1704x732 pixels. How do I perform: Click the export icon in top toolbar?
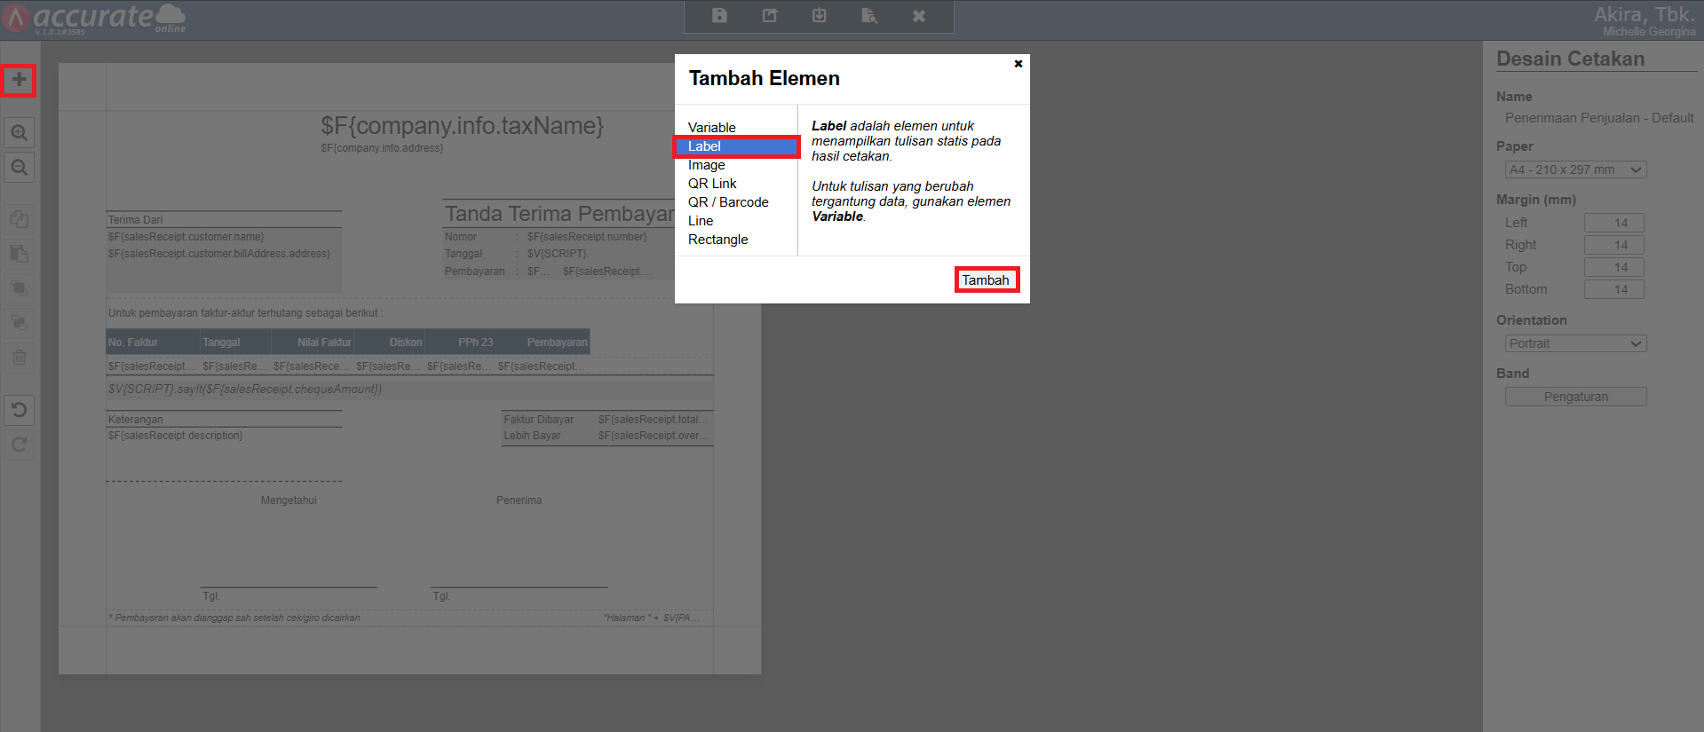click(x=770, y=16)
